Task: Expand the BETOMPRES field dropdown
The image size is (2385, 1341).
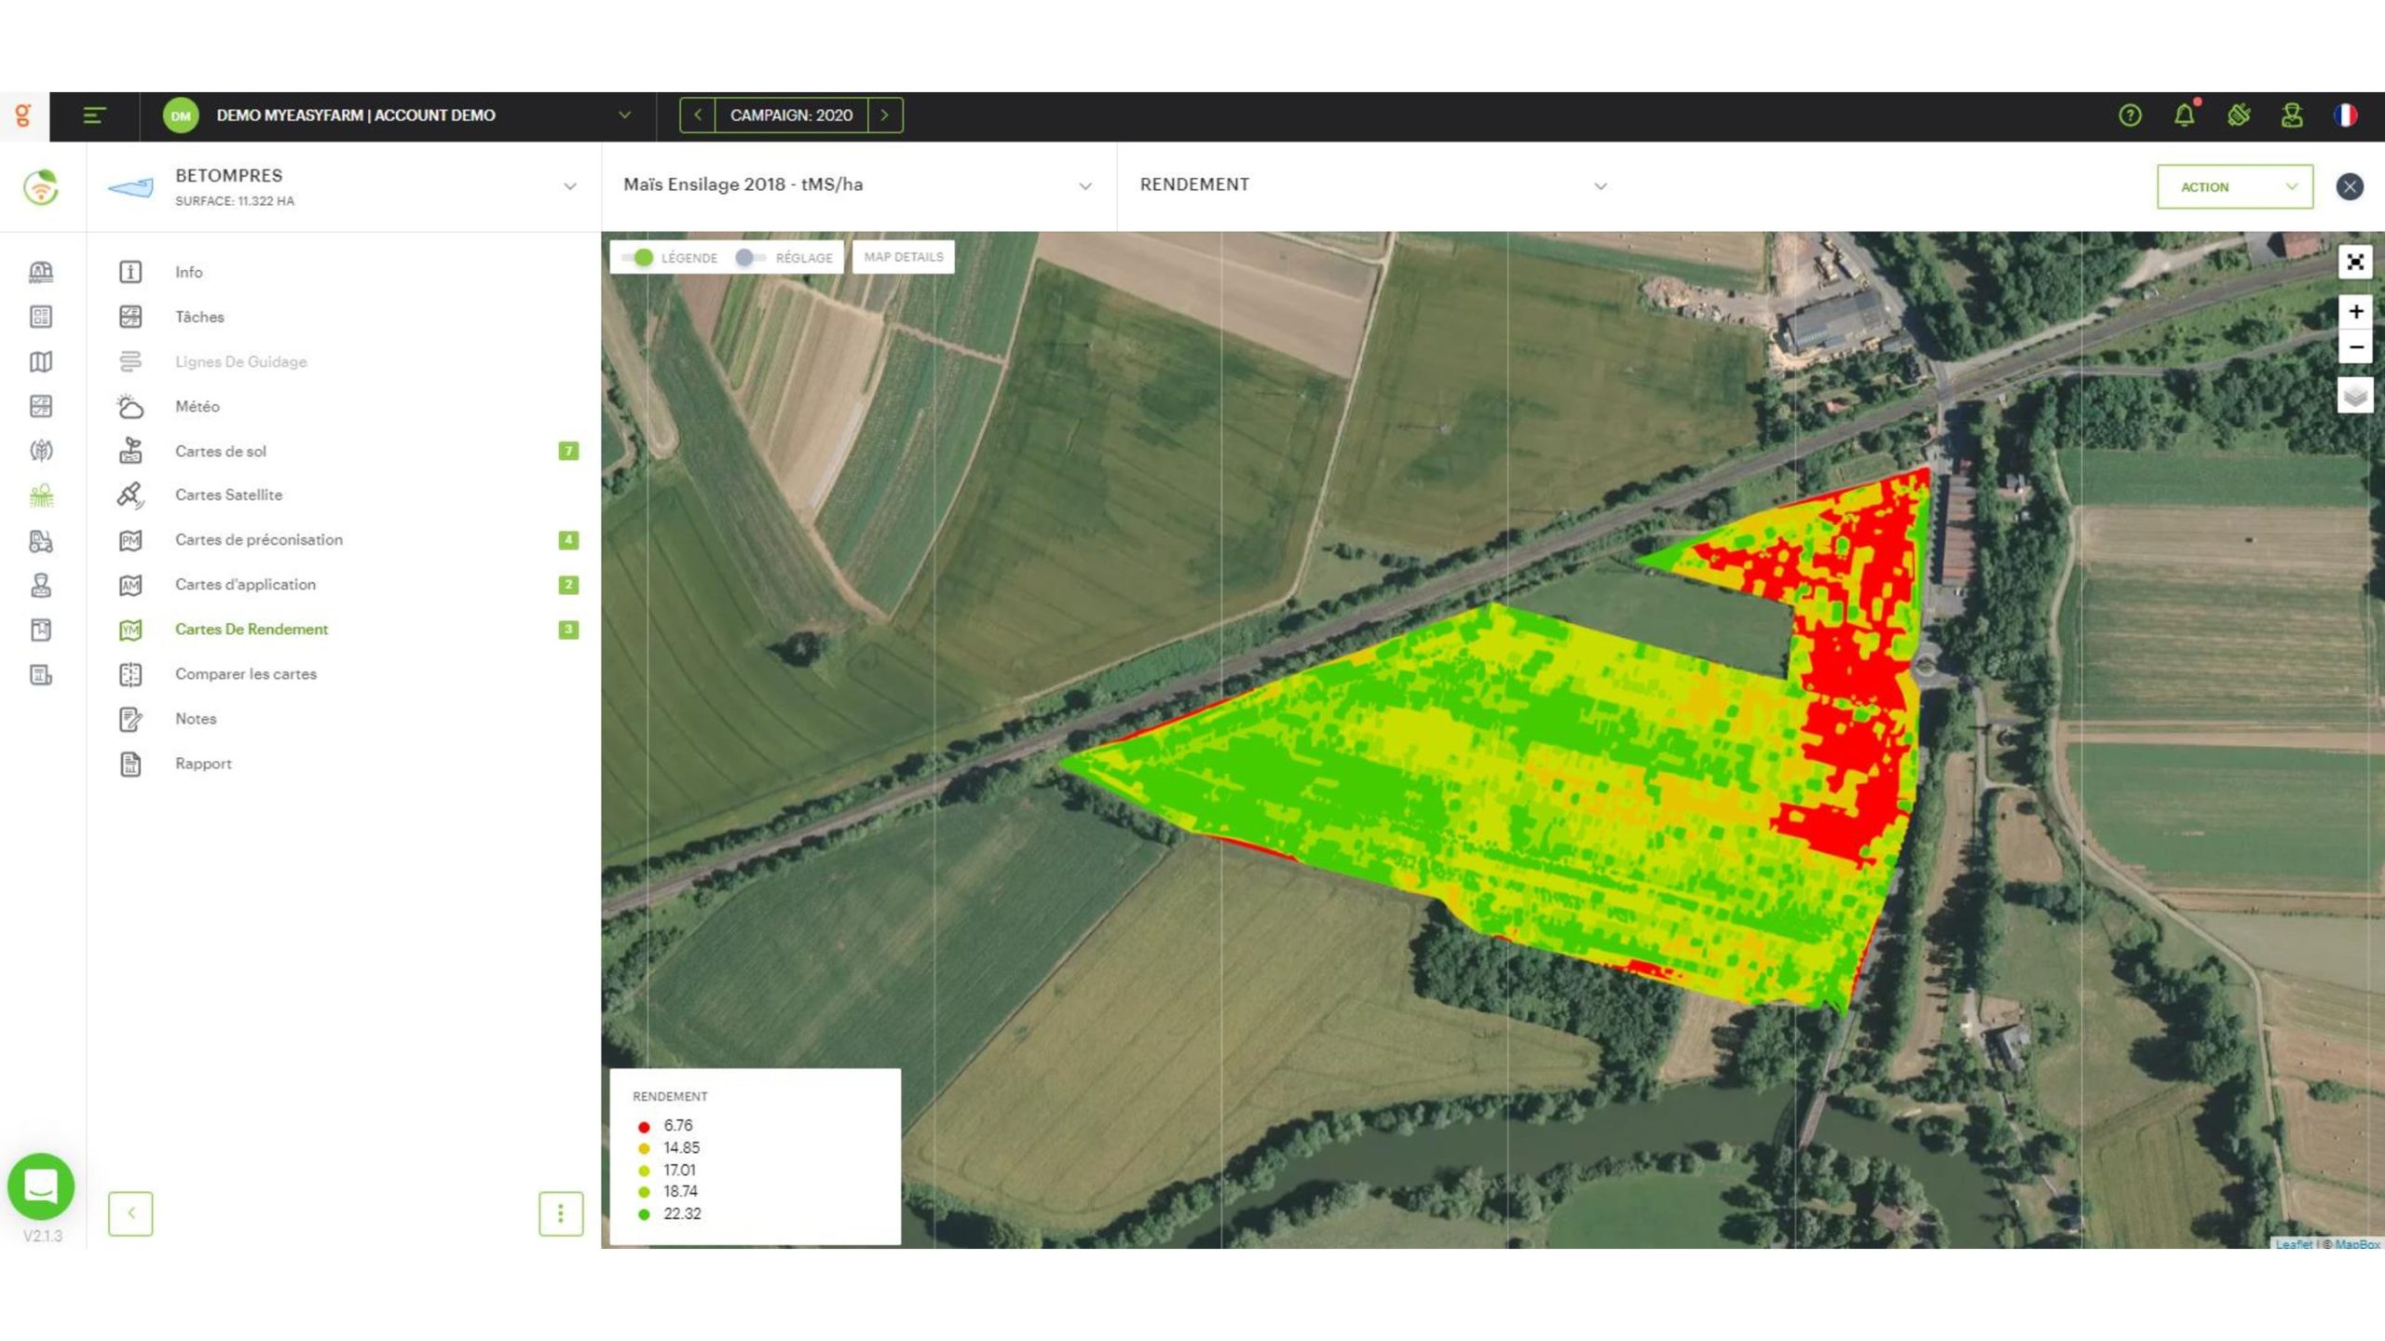Action: [x=570, y=186]
